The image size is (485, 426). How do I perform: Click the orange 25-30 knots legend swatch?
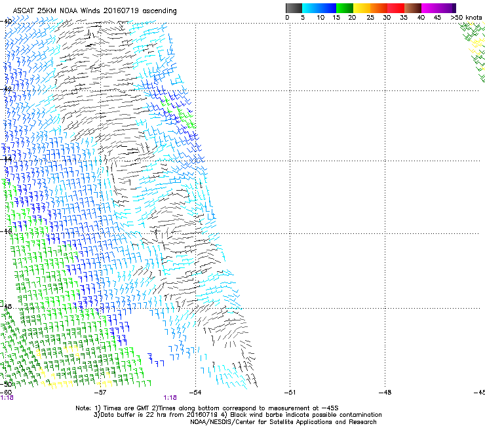point(378,8)
